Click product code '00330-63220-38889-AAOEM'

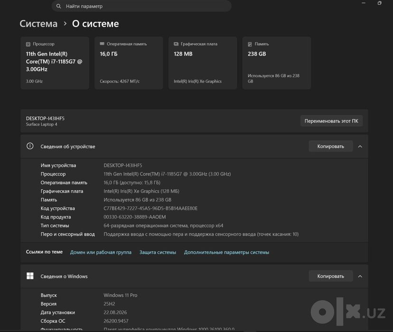pos(135,217)
